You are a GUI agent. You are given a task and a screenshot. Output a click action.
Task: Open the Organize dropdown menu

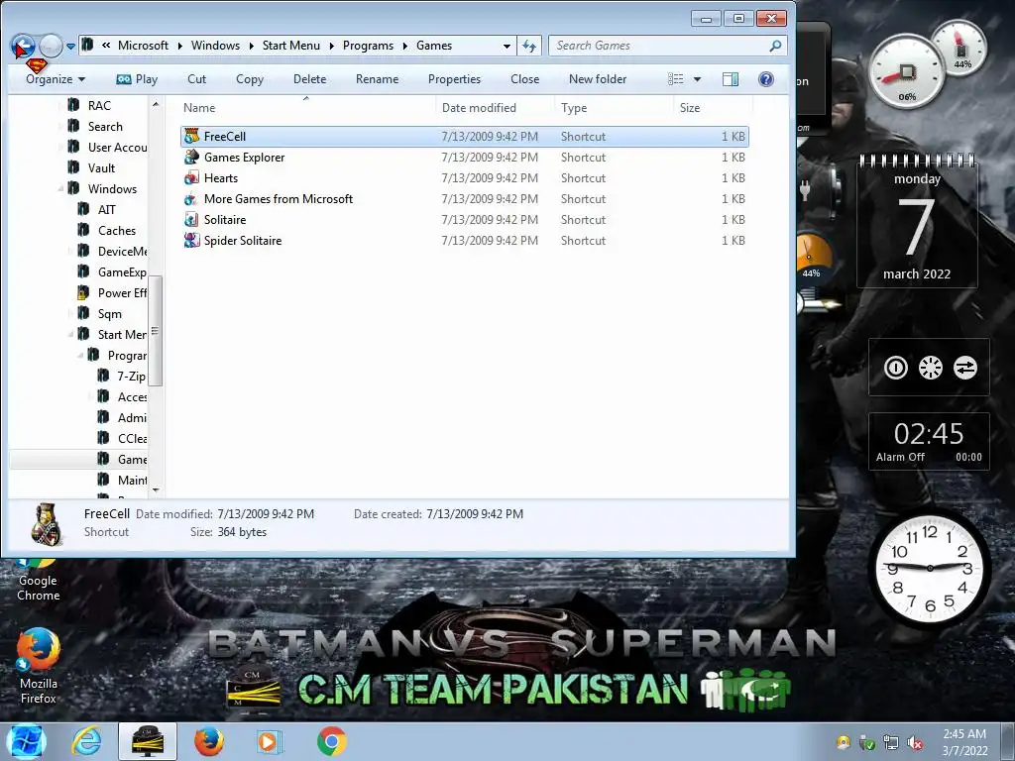[56, 79]
